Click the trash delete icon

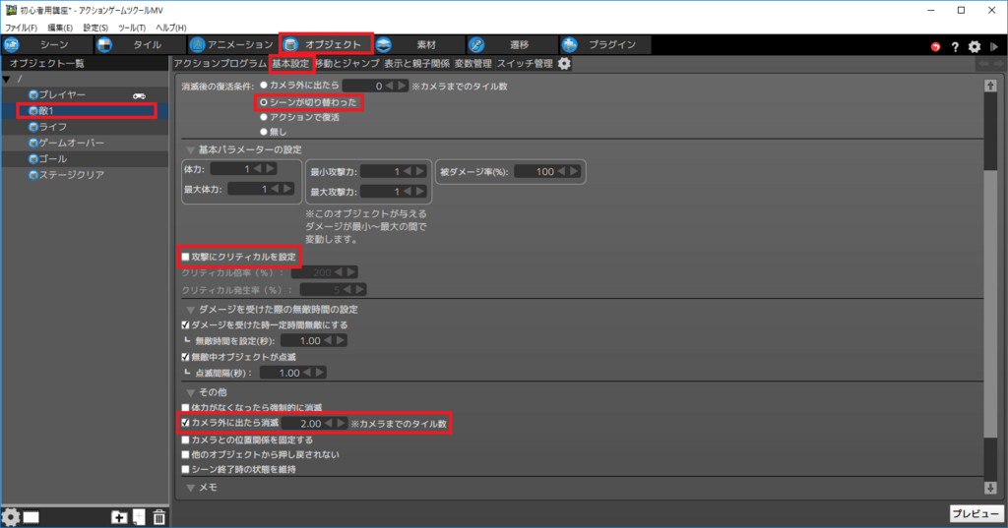coord(158,517)
